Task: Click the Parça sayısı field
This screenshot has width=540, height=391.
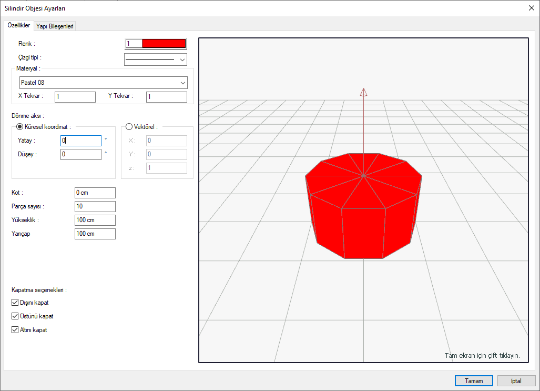Action: [x=95, y=206]
